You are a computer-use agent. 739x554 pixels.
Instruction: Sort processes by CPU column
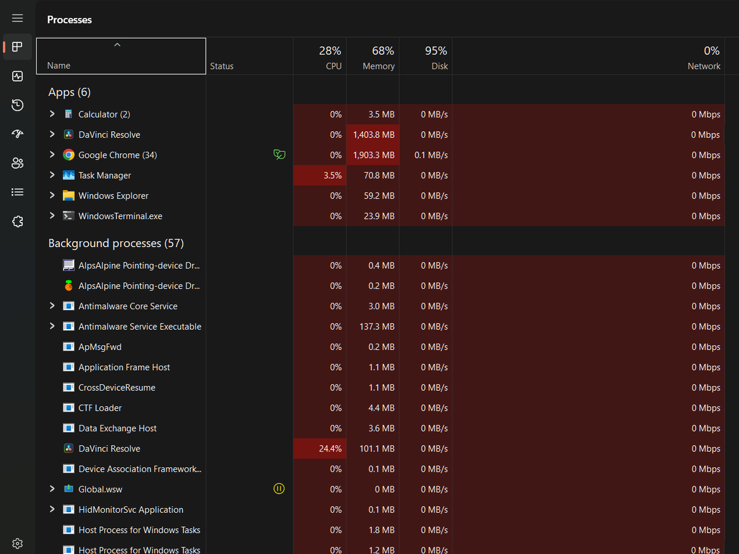click(320, 56)
